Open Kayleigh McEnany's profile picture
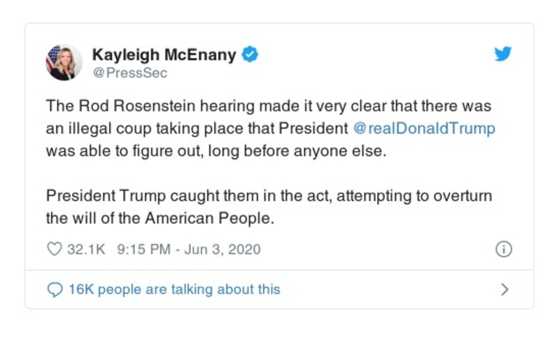Screen dimensions: 559x343 (x=63, y=63)
